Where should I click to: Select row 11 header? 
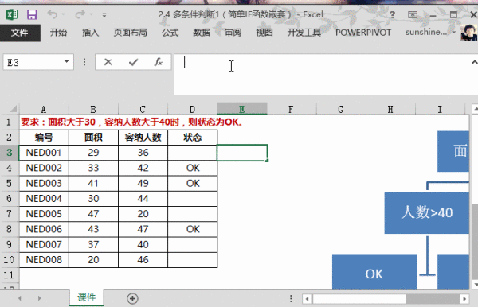pos(9,275)
